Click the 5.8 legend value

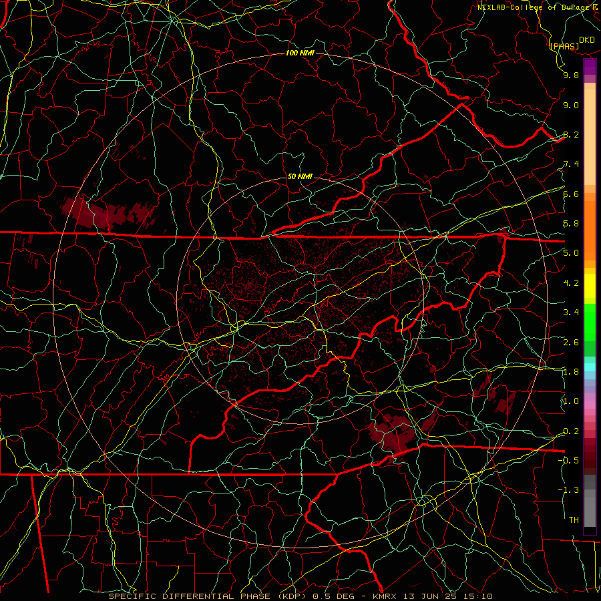[571, 224]
